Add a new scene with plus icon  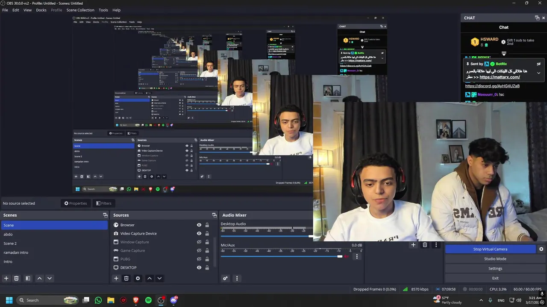click(6, 278)
